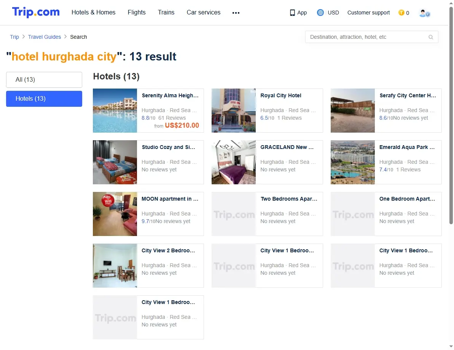This screenshot has height=350, width=454.
Task: Open the MOON apartment listing title
Action: pyautogui.click(x=170, y=199)
